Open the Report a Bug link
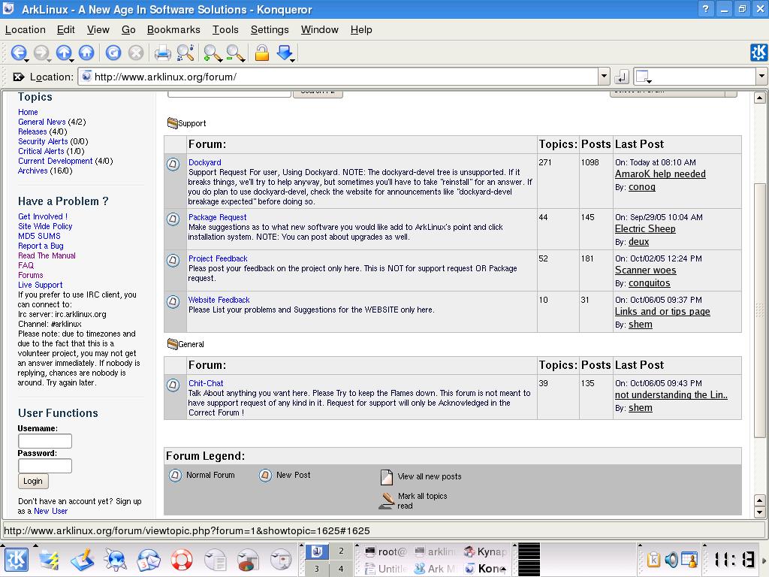Image resolution: width=769 pixels, height=577 pixels. (41, 246)
